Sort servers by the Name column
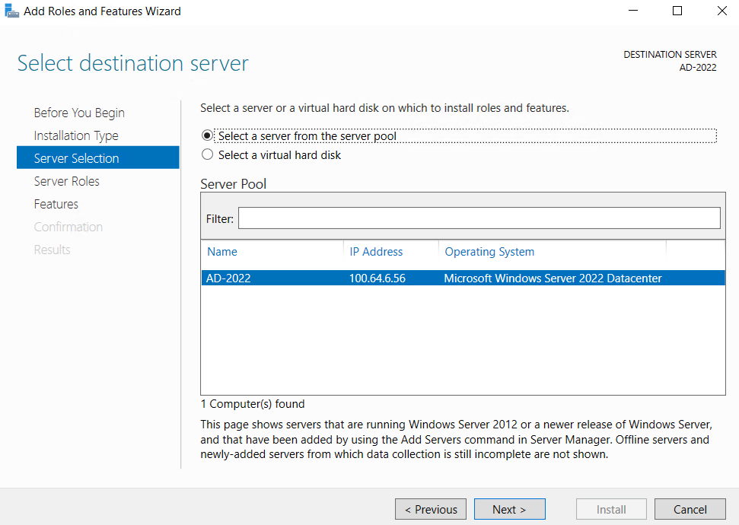This screenshot has width=739, height=525. 222,251
